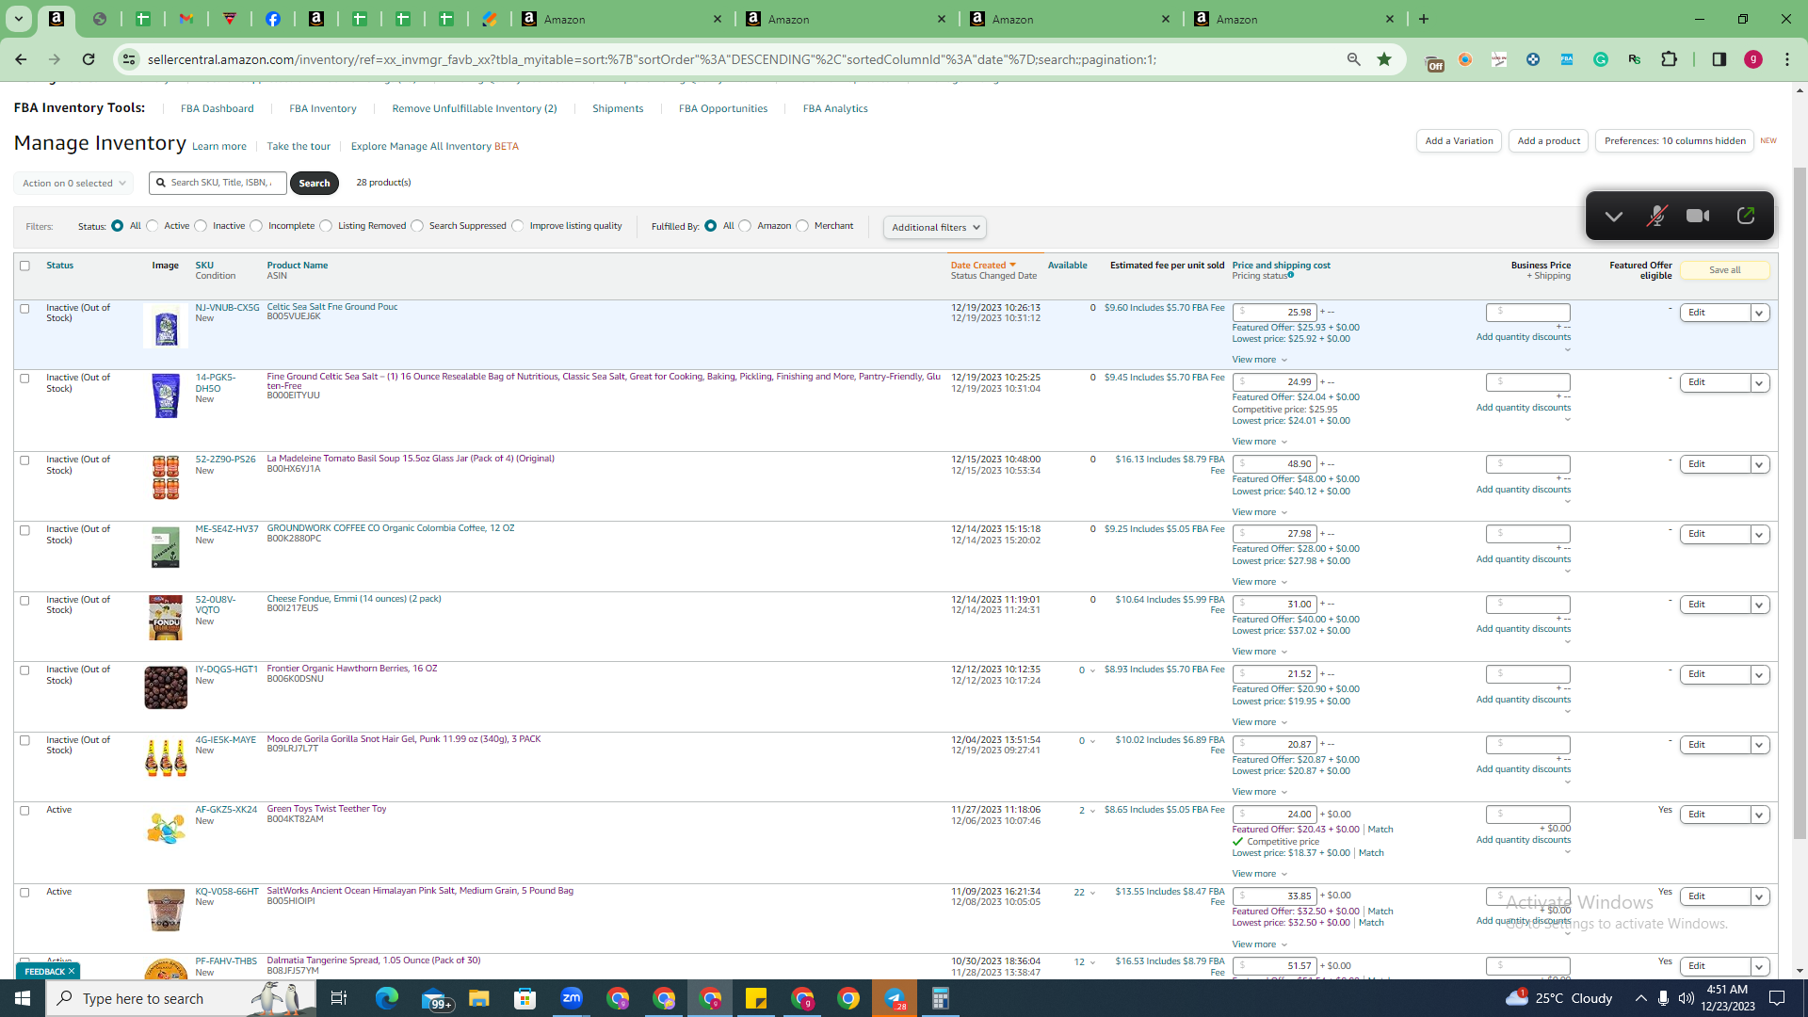Click Add a Variation button

point(1459,141)
